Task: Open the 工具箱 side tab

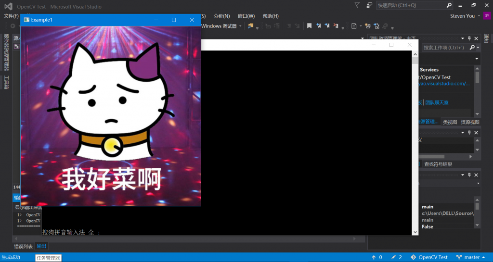Action: coord(6,83)
